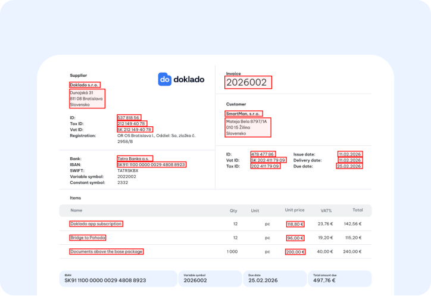This screenshot has height=296, width=431.
Task: Select unit price '96,00 €'
Action: [x=295, y=238]
